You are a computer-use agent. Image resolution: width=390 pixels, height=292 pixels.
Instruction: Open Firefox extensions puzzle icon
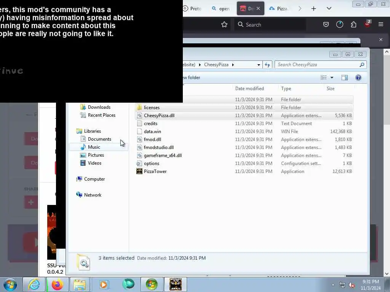tap(353, 24)
